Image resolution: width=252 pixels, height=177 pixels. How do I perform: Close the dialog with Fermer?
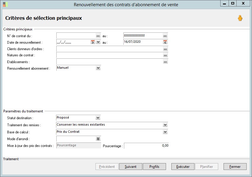point(235,167)
